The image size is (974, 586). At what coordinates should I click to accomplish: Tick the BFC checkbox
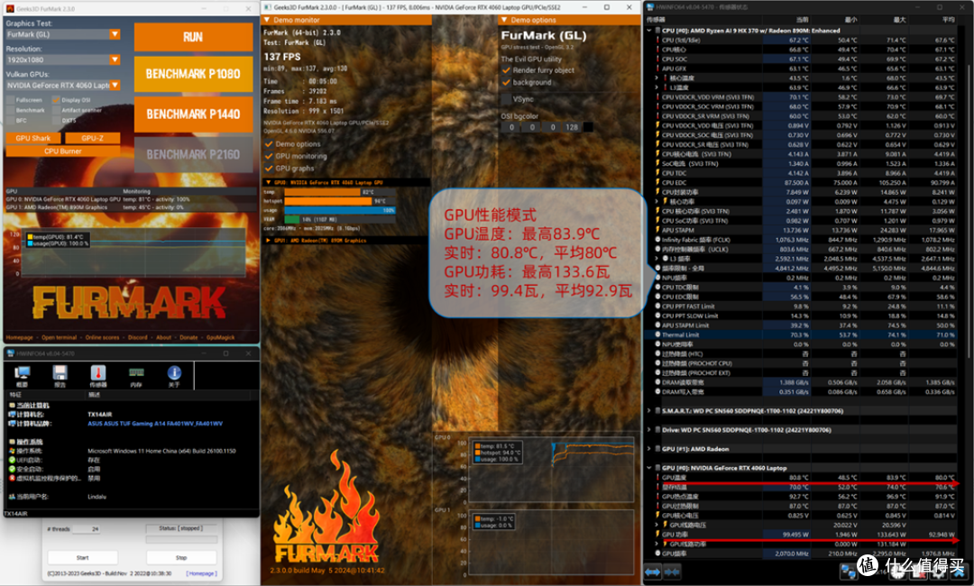click(x=10, y=120)
